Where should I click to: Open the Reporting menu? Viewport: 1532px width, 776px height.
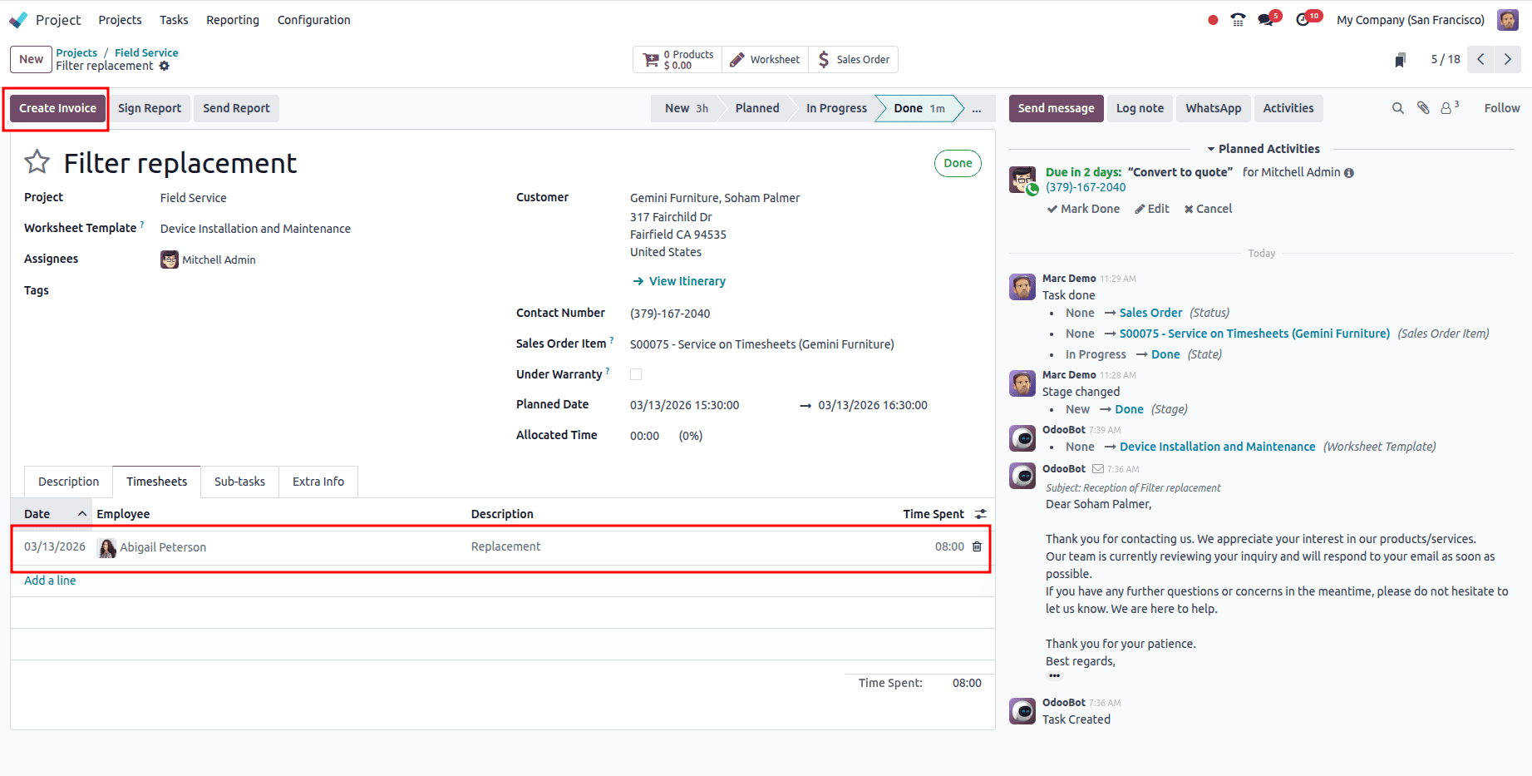tap(232, 19)
